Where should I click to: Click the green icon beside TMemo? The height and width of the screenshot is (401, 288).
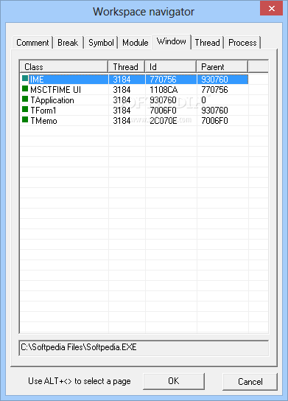[x=25, y=119]
